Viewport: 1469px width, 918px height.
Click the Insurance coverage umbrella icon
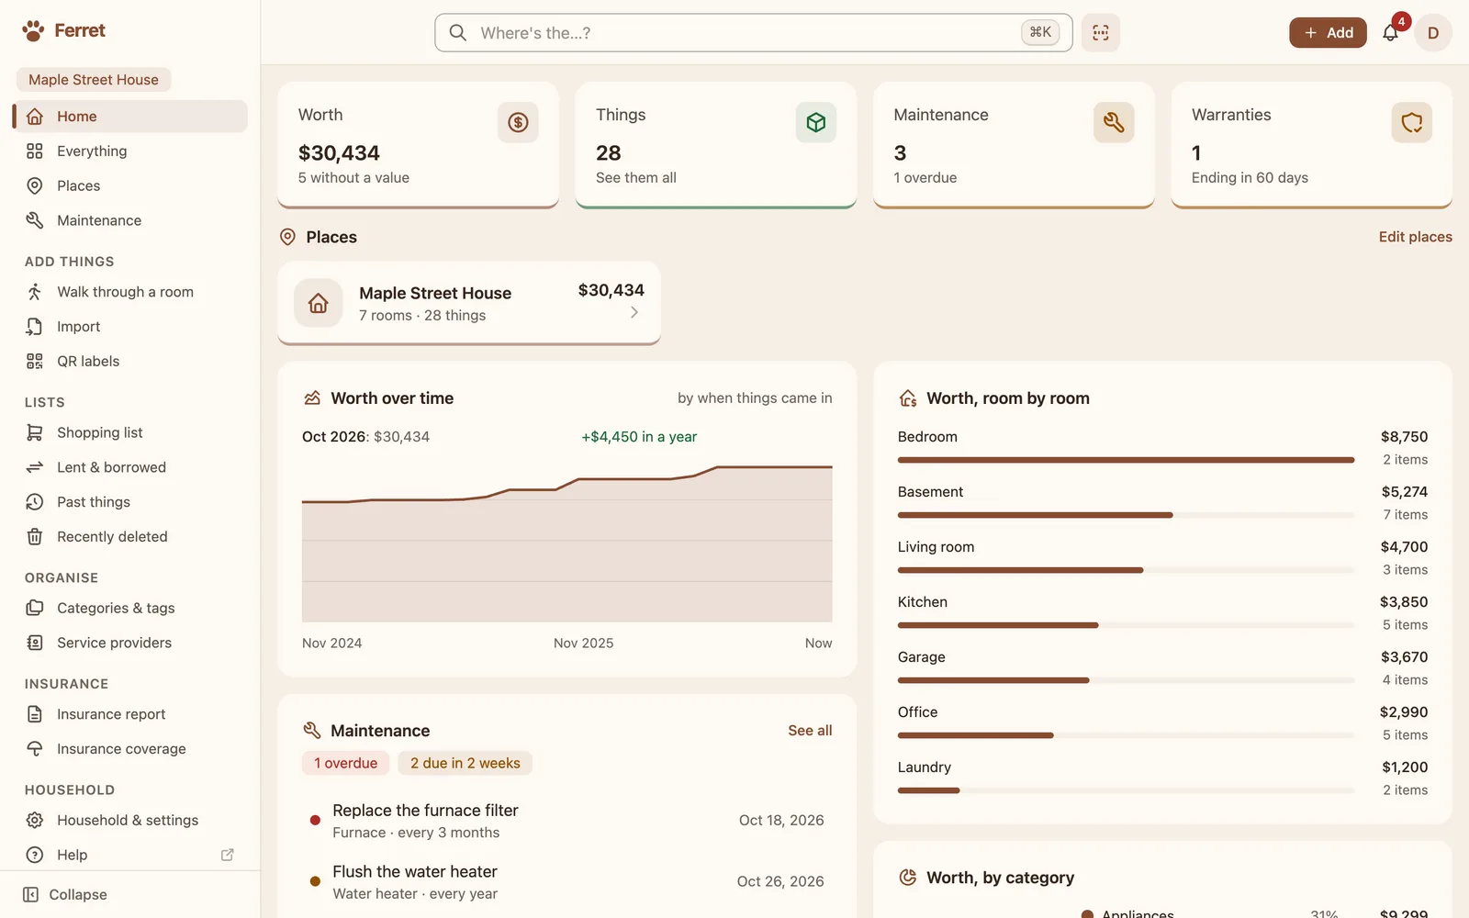(x=35, y=749)
